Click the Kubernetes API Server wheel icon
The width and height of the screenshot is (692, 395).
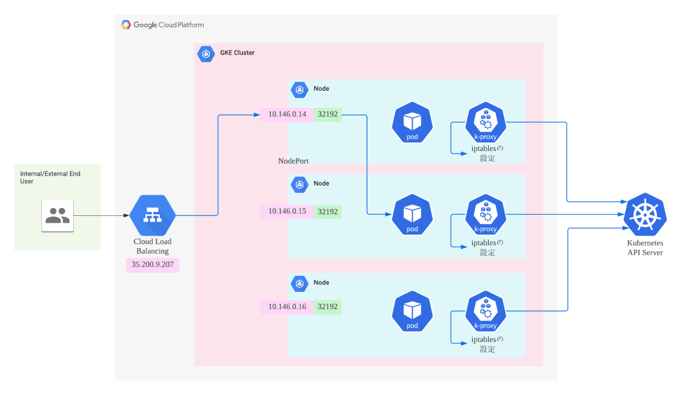[x=645, y=214]
